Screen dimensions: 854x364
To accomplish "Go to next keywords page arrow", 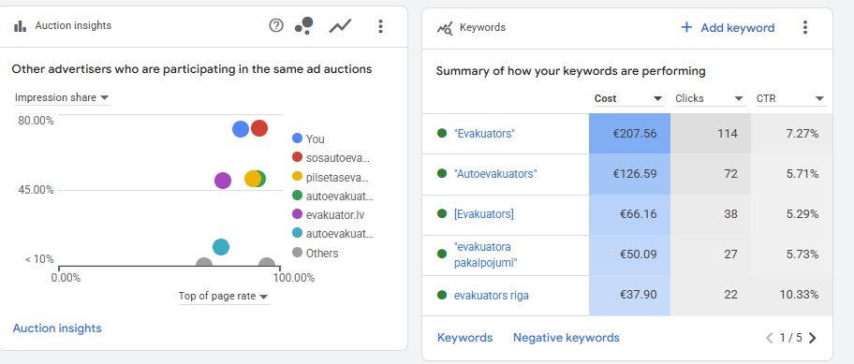I will tap(812, 338).
